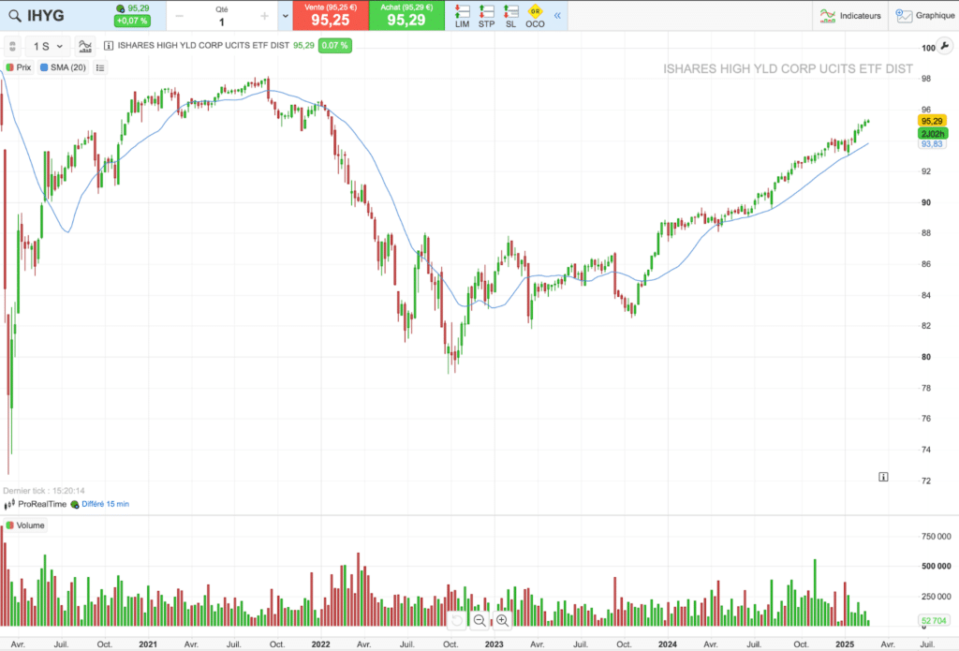Viewport: 959px width, 651px height.
Task: Click the 0.07 % badge beside chart title
Action: point(334,45)
